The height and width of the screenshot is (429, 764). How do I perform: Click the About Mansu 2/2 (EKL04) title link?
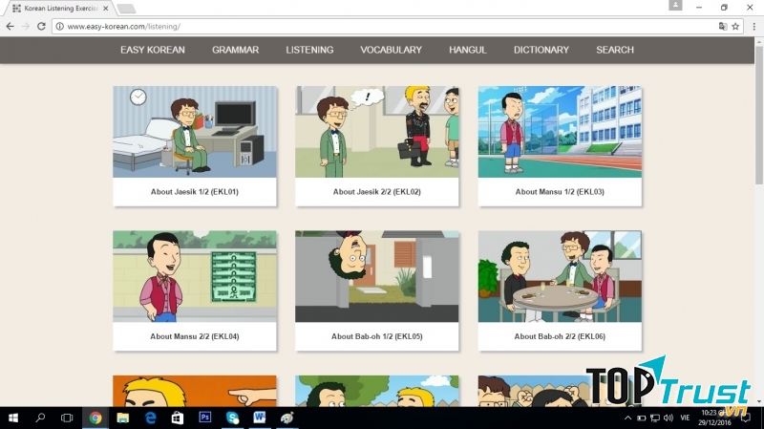coord(195,336)
